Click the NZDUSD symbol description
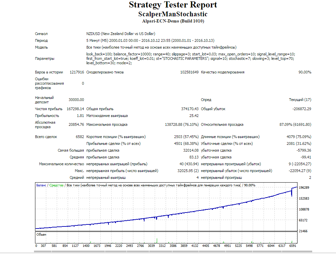The height and width of the screenshot is (254, 336). pos(121,34)
